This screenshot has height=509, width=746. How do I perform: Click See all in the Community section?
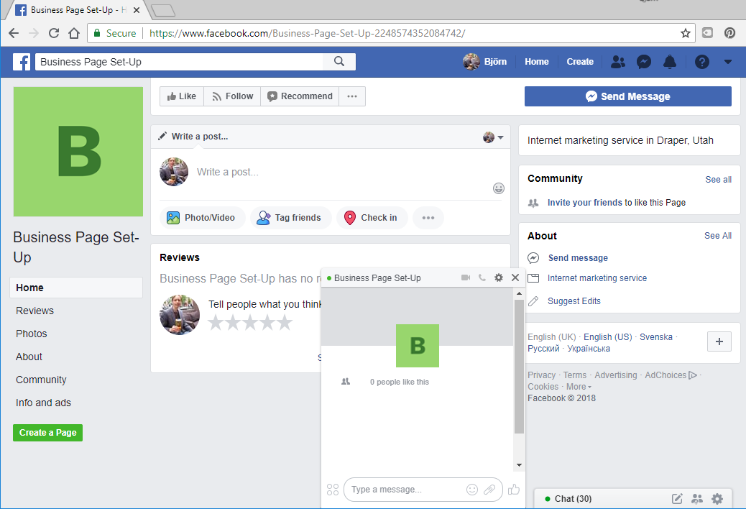tap(719, 179)
